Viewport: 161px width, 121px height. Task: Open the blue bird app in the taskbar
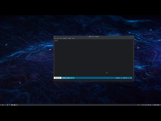[7, 105]
